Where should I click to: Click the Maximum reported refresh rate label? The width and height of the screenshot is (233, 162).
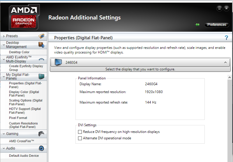[x=104, y=102]
